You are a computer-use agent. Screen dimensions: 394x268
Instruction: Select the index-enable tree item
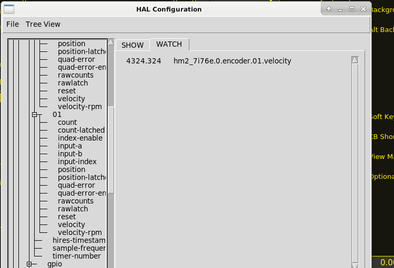click(x=80, y=138)
